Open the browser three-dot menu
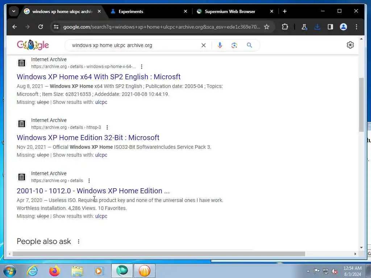This screenshot has height=278, width=371. [357, 27]
